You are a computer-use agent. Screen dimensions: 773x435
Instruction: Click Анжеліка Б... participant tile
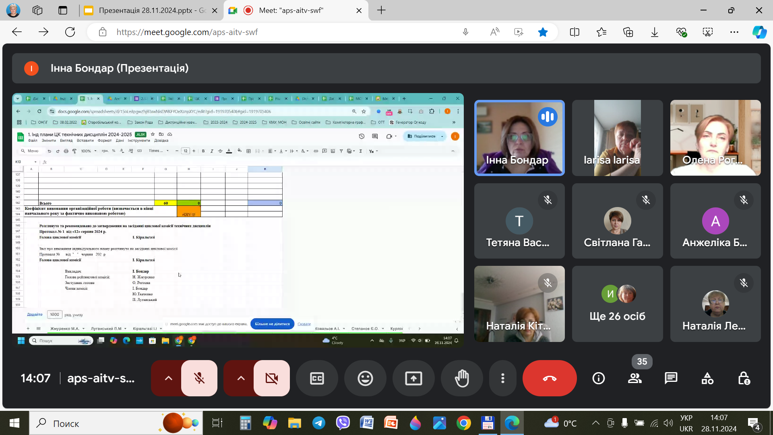(715, 221)
